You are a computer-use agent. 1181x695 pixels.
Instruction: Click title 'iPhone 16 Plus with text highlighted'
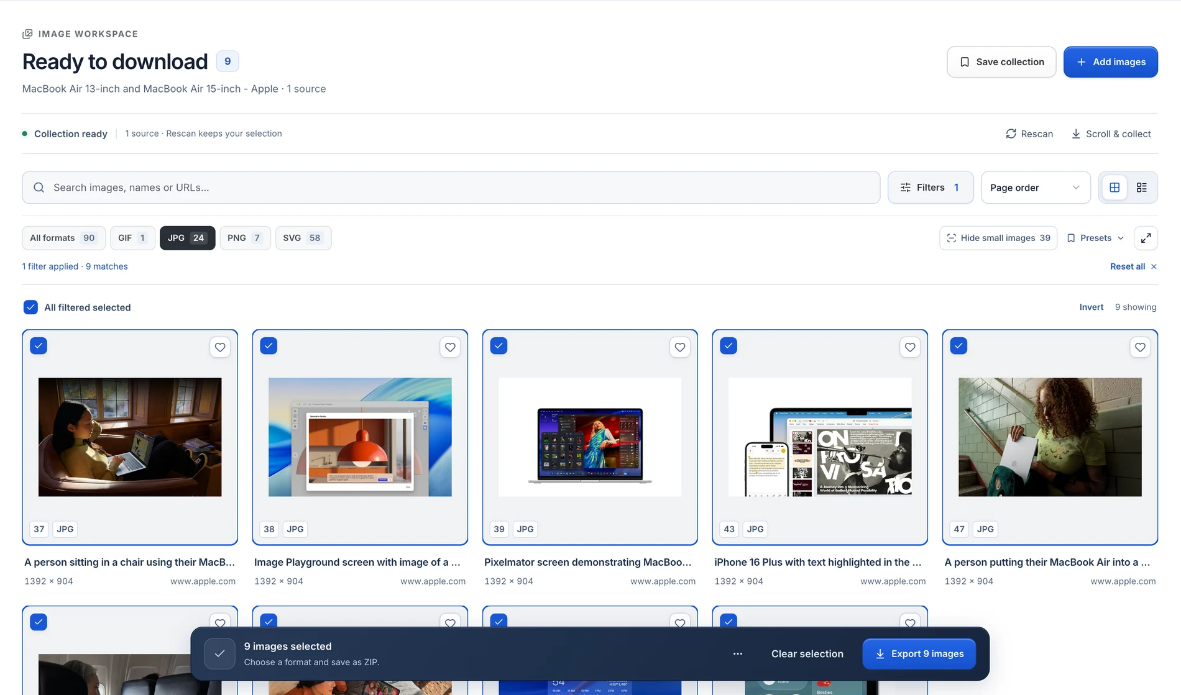pyautogui.click(x=818, y=562)
